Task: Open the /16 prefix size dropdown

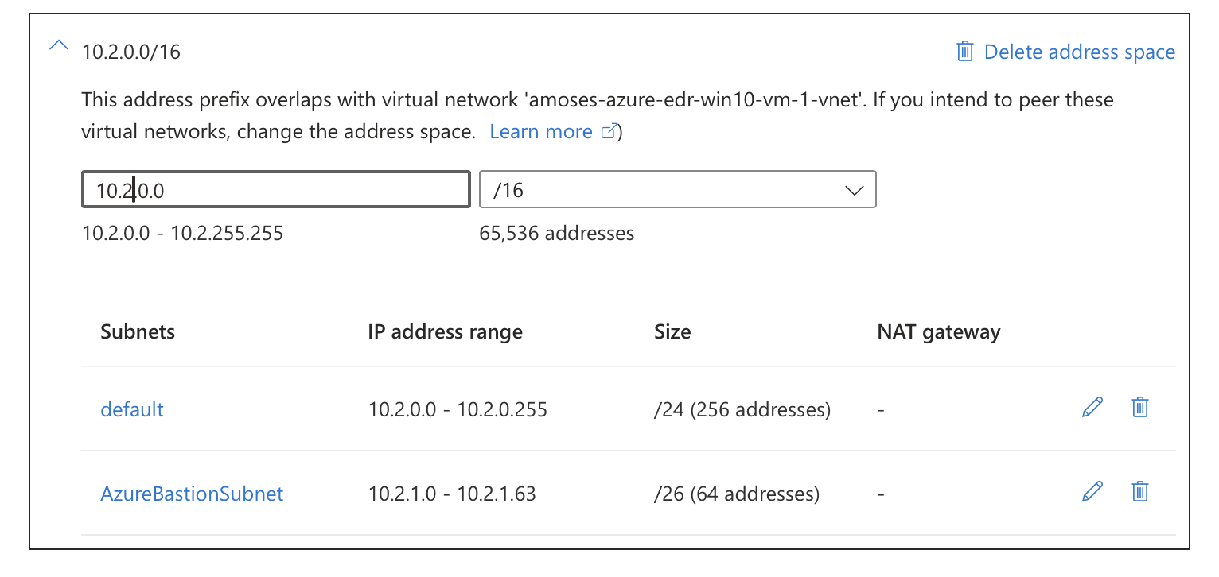Action: [678, 190]
